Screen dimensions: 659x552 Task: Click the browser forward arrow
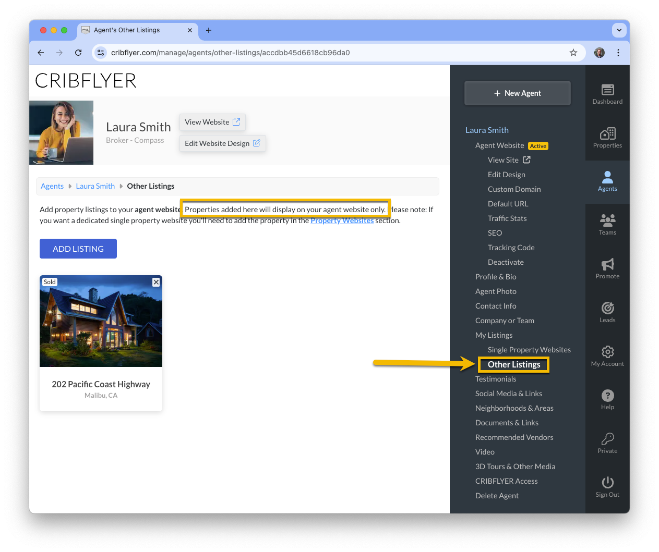(59, 53)
